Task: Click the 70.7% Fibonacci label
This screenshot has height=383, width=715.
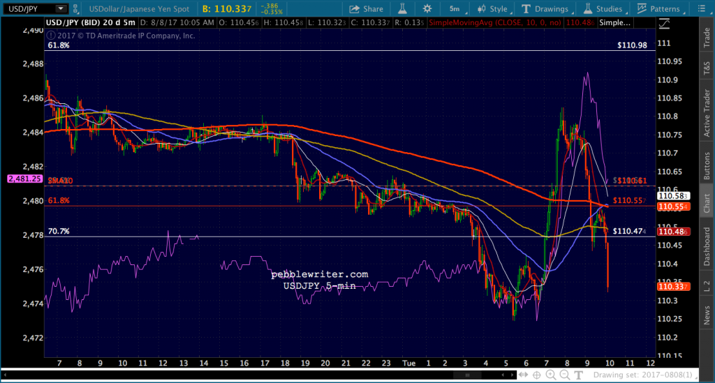Action: 59,232
